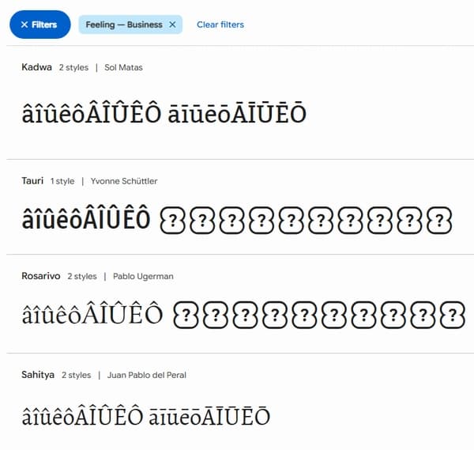Open the Rosarivo font name

(40, 276)
